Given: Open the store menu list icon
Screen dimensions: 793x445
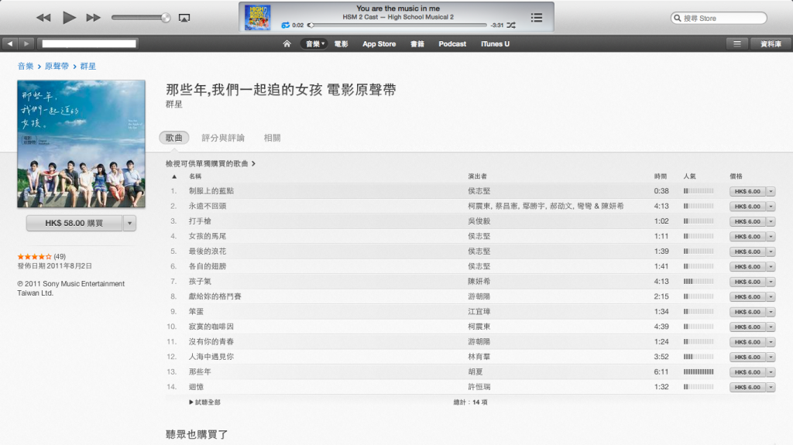Looking at the screenshot, I should (x=737, y=44).
